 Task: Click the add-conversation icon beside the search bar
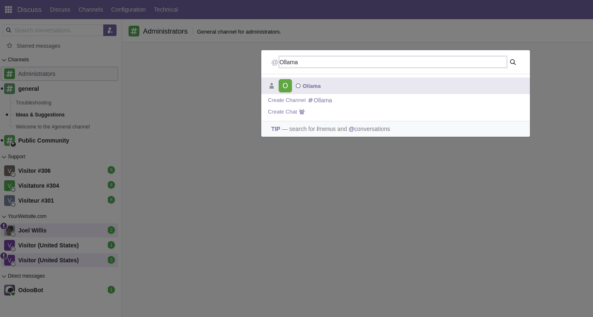pos(109,30)
